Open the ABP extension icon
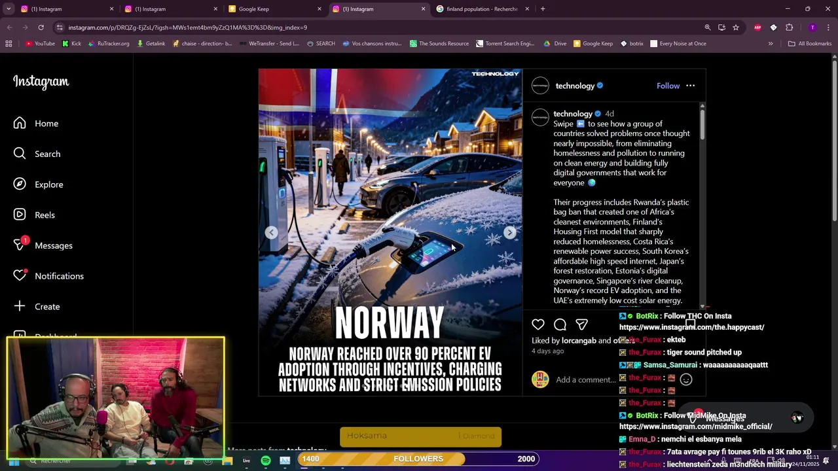The image size is (838, 471). coord(757,27)
